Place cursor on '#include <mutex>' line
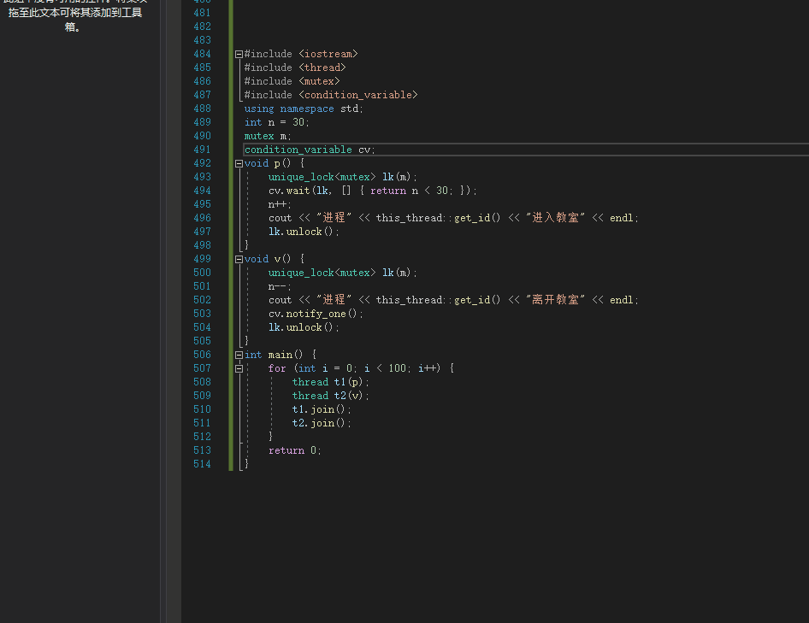 click(x=292, y=81)
